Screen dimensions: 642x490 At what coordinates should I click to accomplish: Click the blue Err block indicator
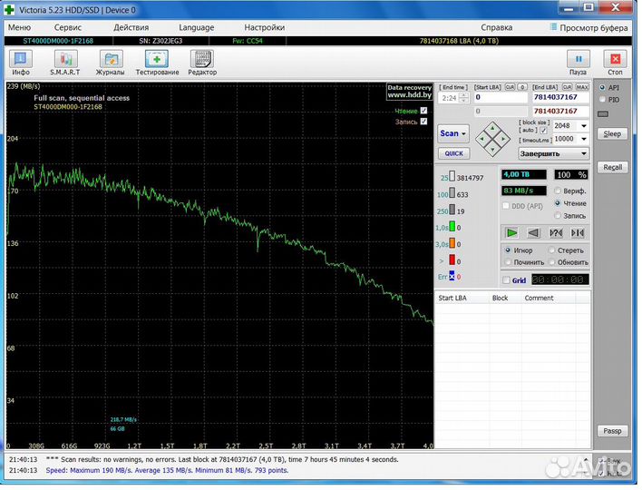pyautogui.click(x=452, y=276)
